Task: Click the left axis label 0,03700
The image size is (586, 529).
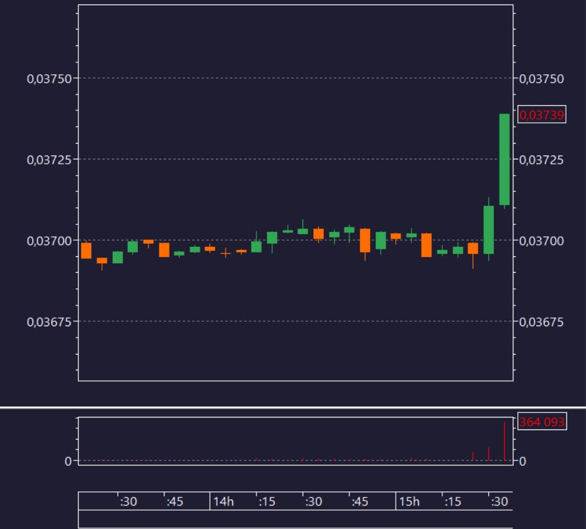Action: [x=49, y=241]
